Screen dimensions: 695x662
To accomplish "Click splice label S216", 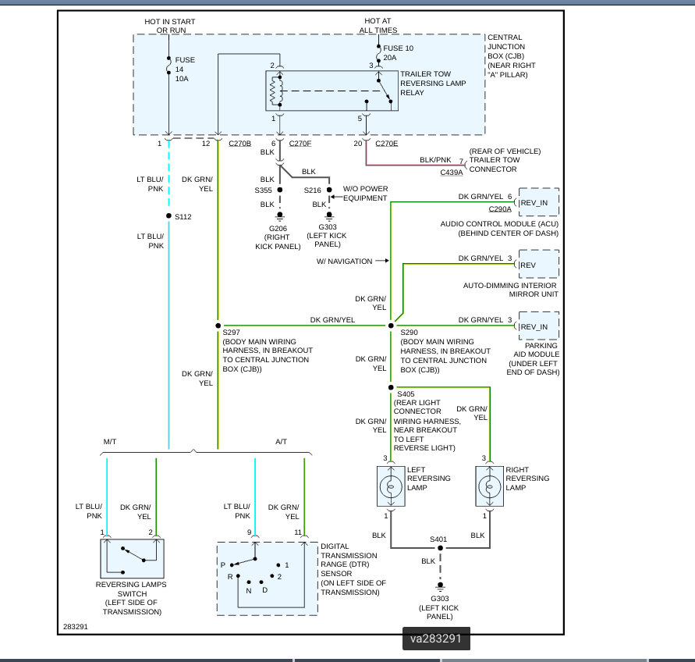I will point(313,190).
